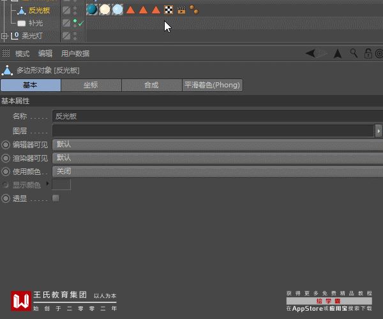383x319 pixels.
Task: Select the 柔光灯 null object icon
Action: pyautogui.click(x=15, y=36)
